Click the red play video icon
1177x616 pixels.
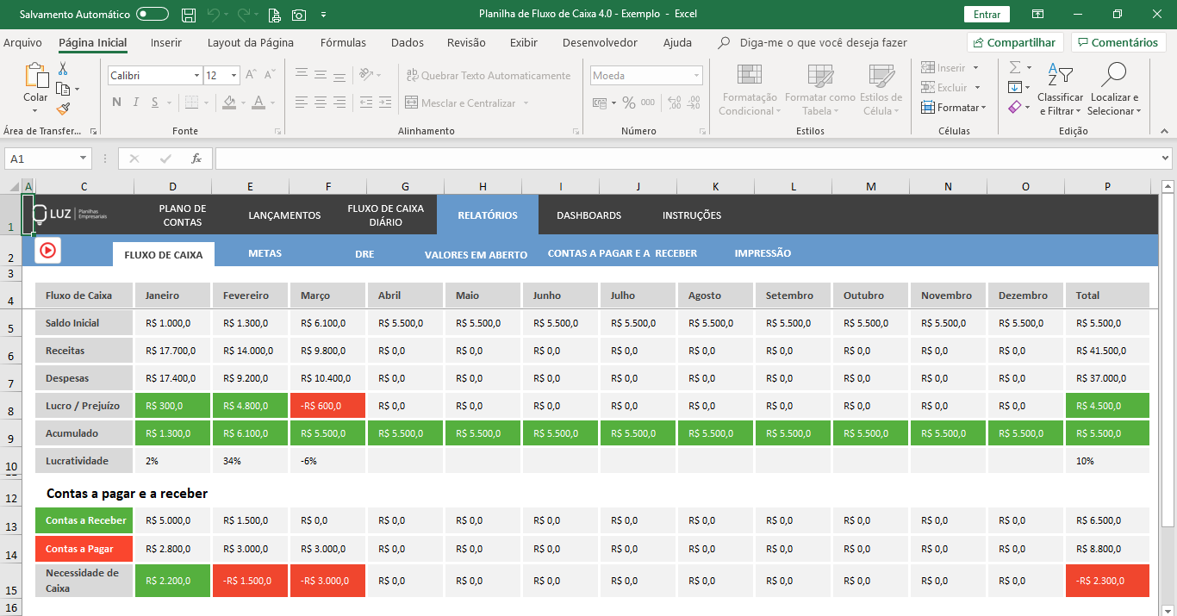(47, 250)
